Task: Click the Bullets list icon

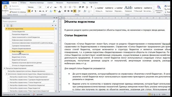Action: (x=65, y=7)
